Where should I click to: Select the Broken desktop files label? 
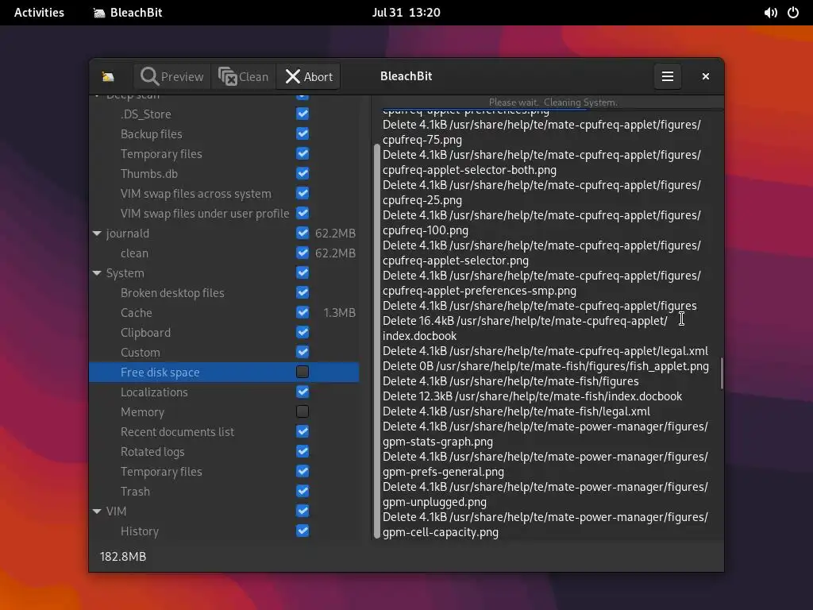point(172,293)
